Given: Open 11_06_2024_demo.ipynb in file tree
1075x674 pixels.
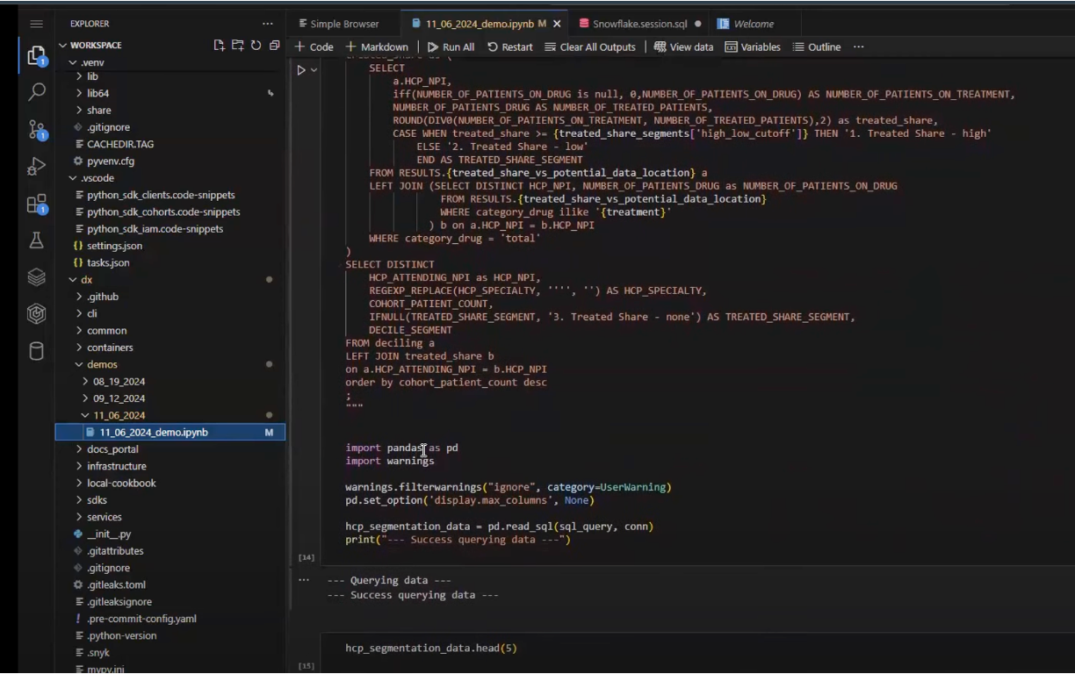Looking at the screenshot, I should [x=170, y=433].
